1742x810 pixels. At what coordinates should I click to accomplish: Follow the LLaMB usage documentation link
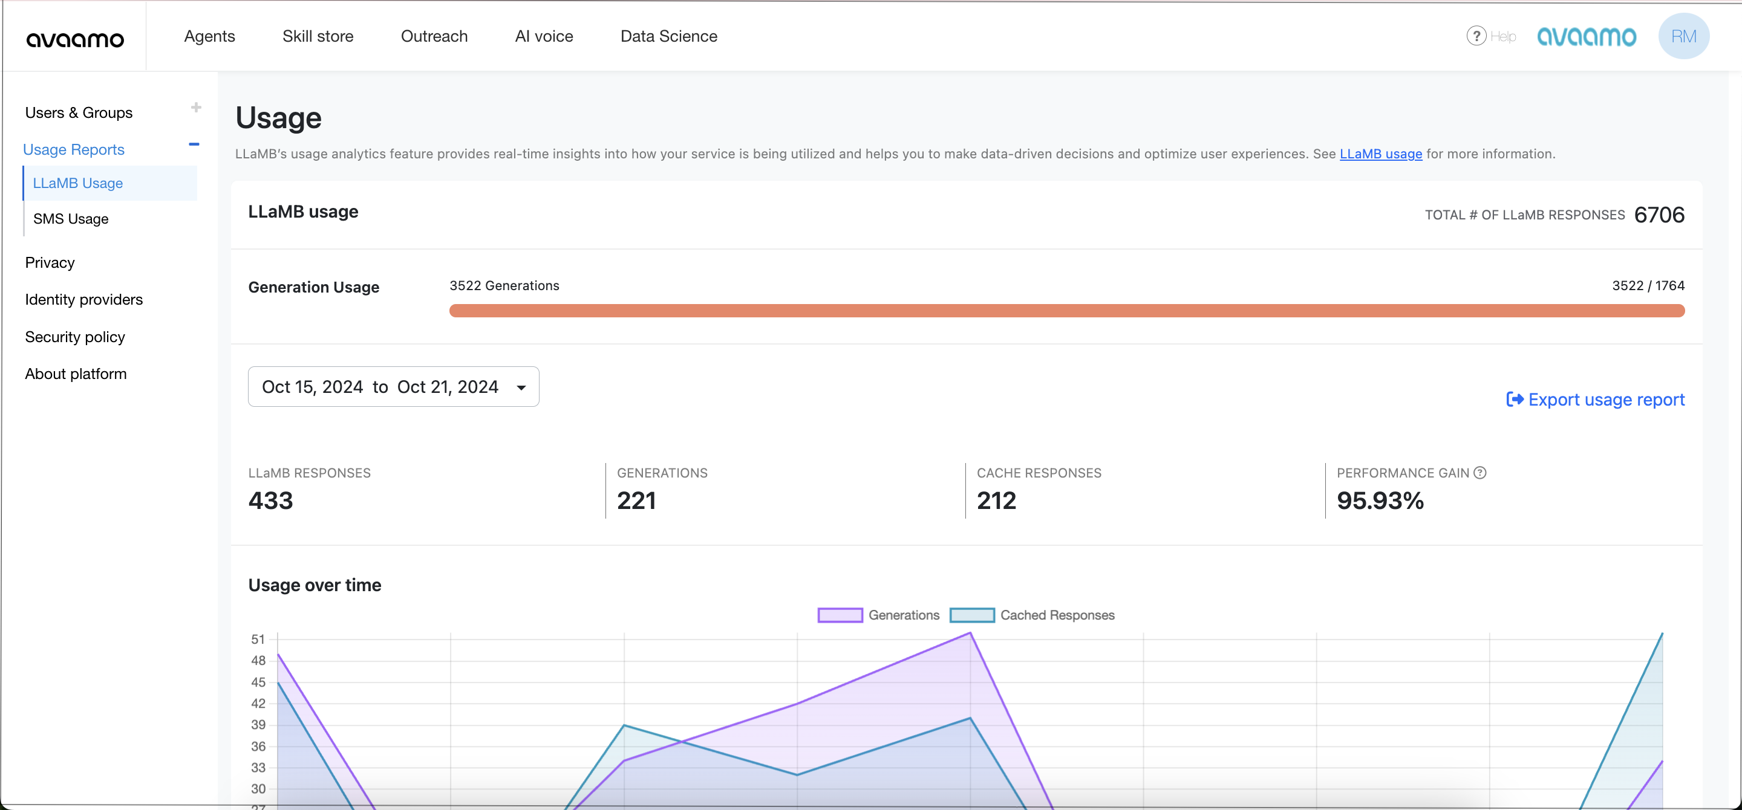click(x=1380, y=154)
